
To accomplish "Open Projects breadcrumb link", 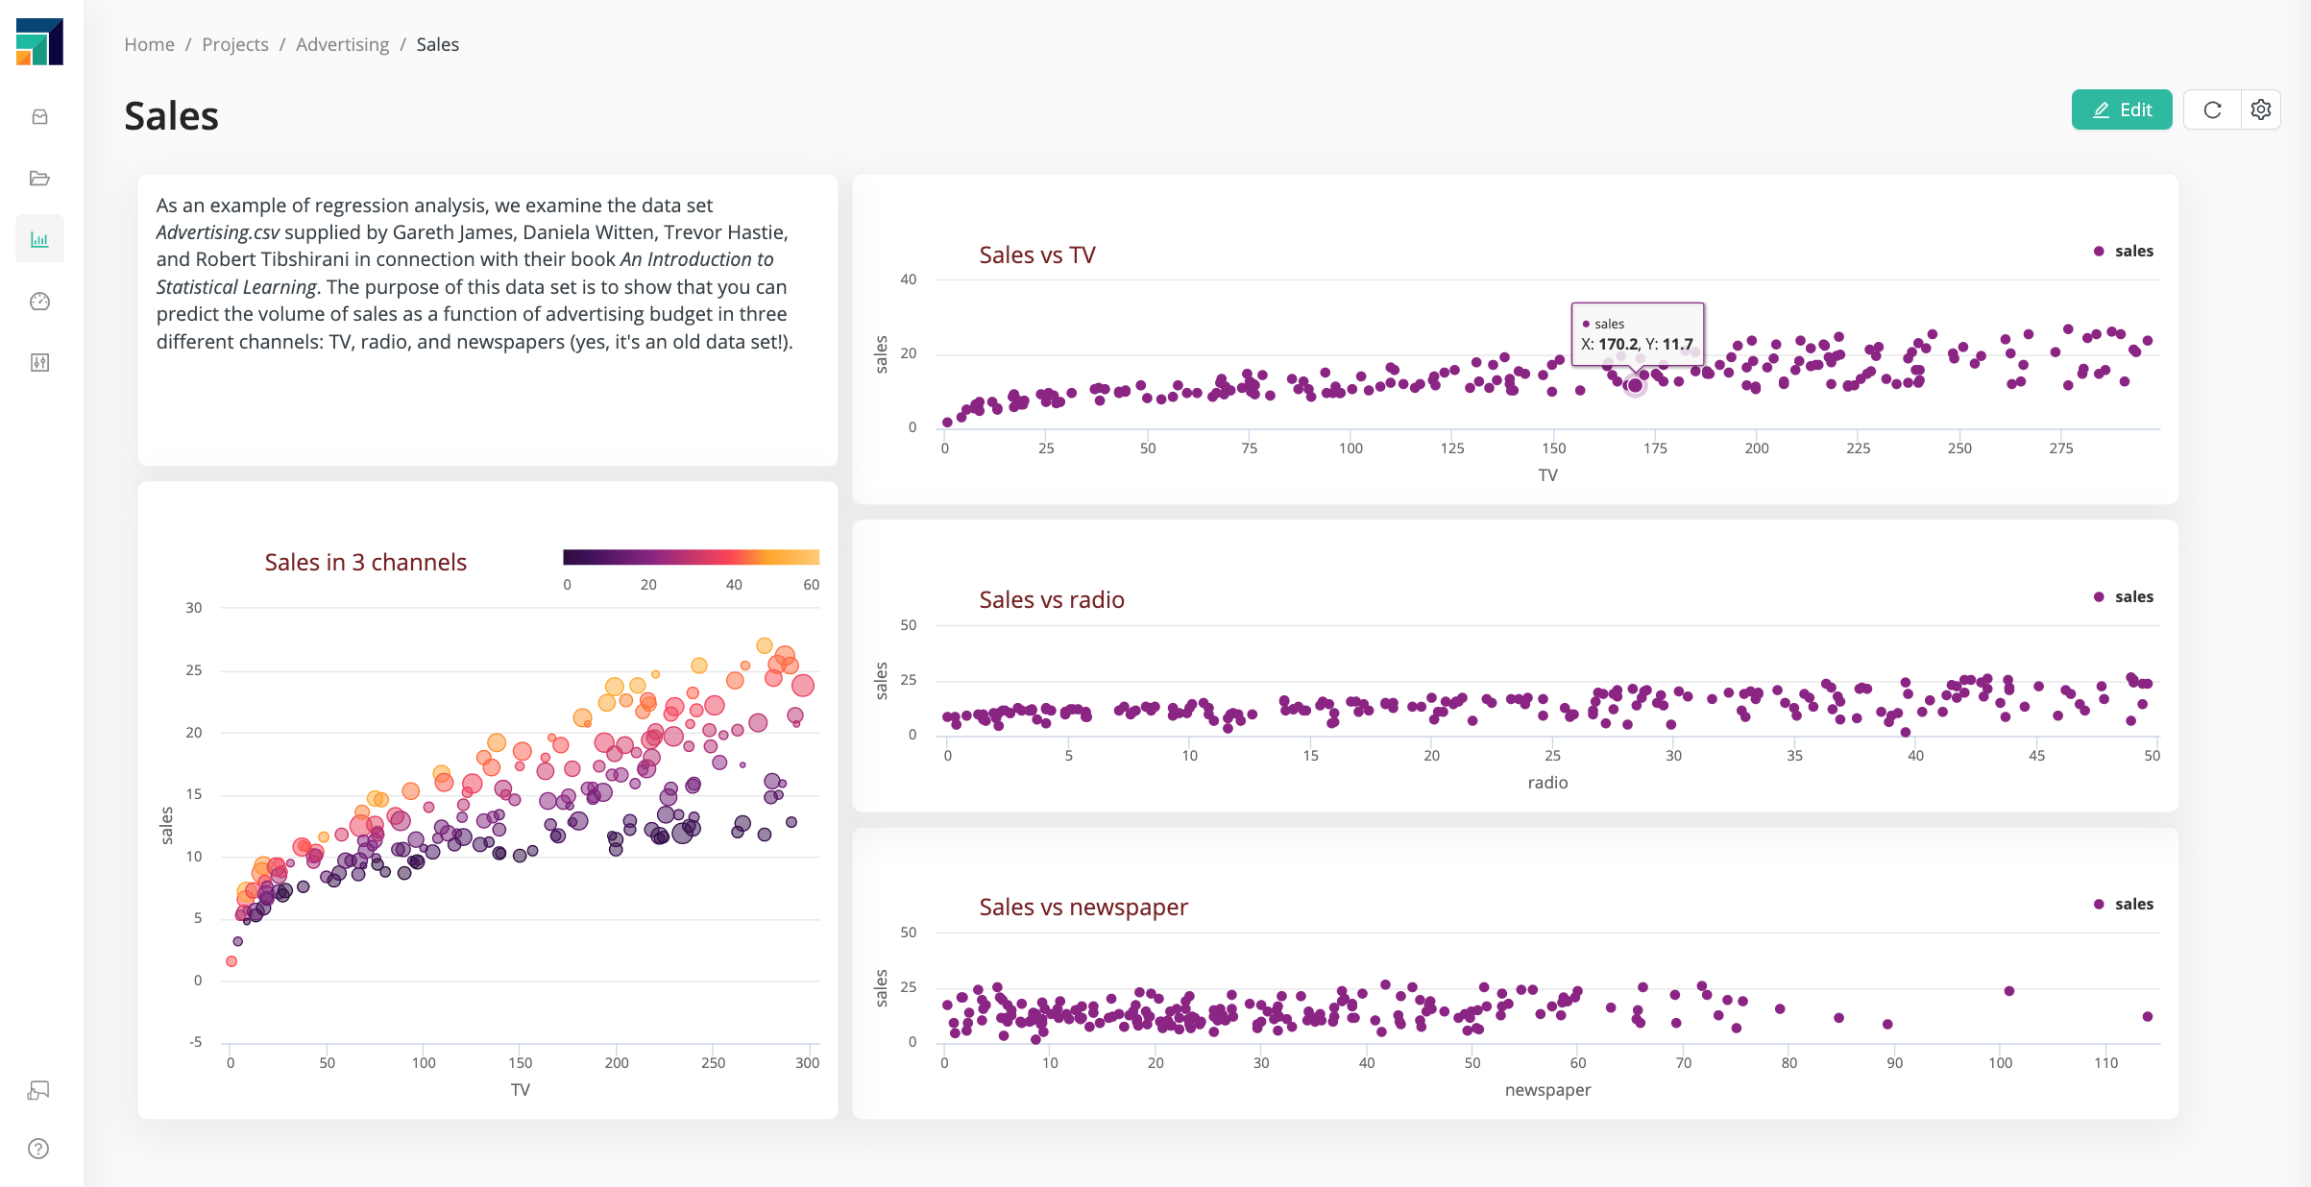I will [235, 44].
